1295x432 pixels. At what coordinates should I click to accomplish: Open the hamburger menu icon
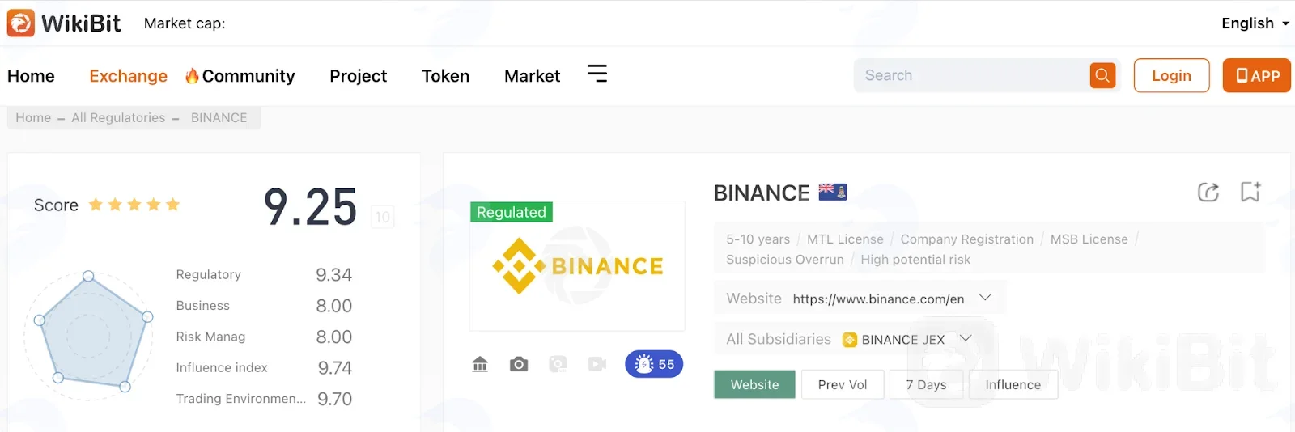597,74
